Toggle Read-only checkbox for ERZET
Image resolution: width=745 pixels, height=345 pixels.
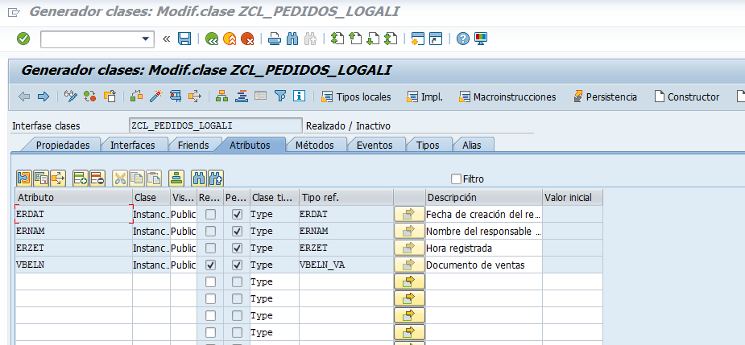pos(210,248)
